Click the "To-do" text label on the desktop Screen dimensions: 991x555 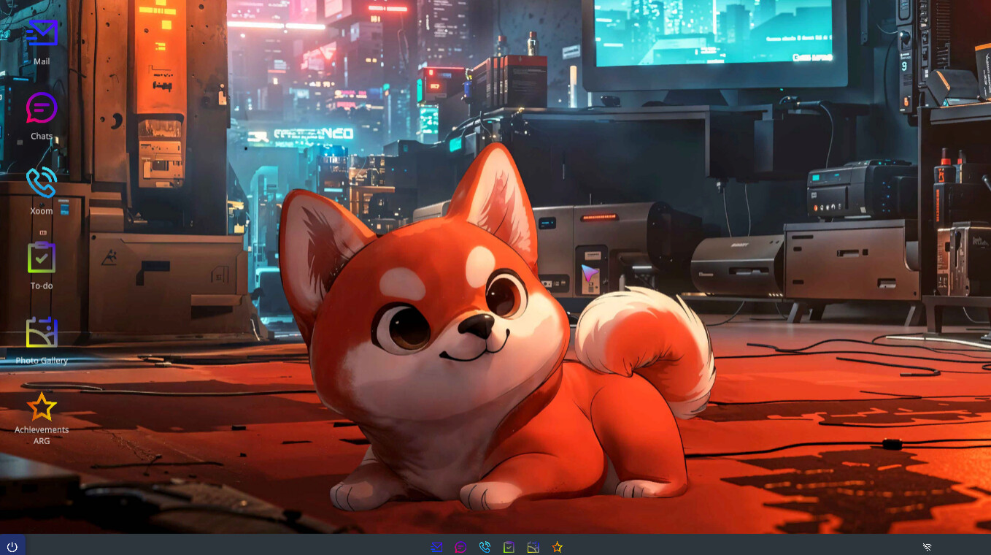[42, 286]
